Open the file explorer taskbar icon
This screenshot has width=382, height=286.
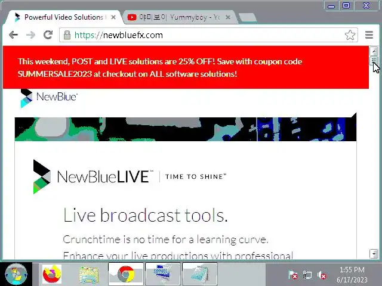[89, 275]
